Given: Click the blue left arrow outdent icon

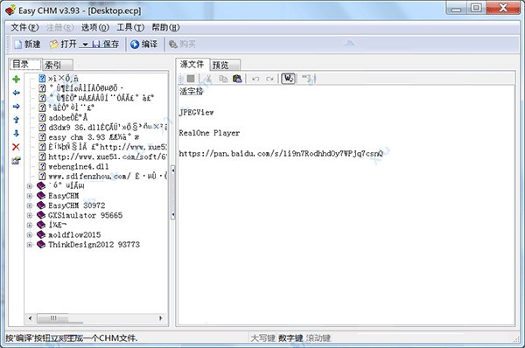Looking at the screenshot, I should [16, 93].
